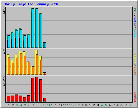Click the 'Hits' legend label
Image resolution: width=138 pixels, height=108 pixels.
[x=135, y=11]
